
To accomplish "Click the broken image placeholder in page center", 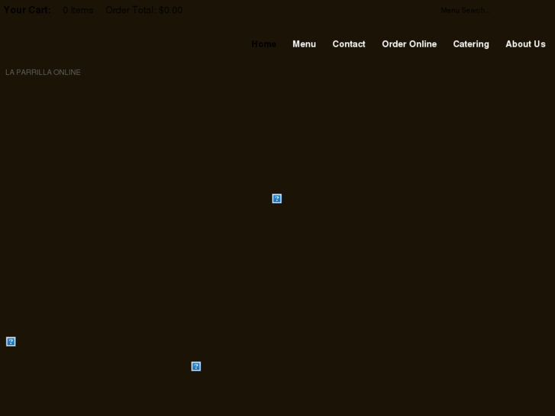I will (277, 198).
